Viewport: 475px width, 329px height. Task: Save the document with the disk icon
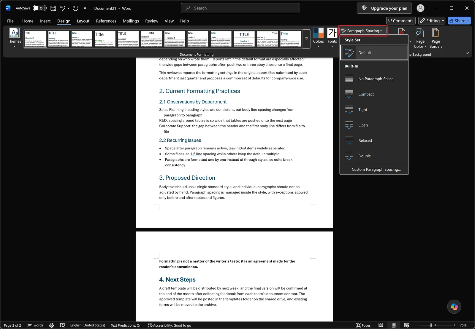[53, 8]
